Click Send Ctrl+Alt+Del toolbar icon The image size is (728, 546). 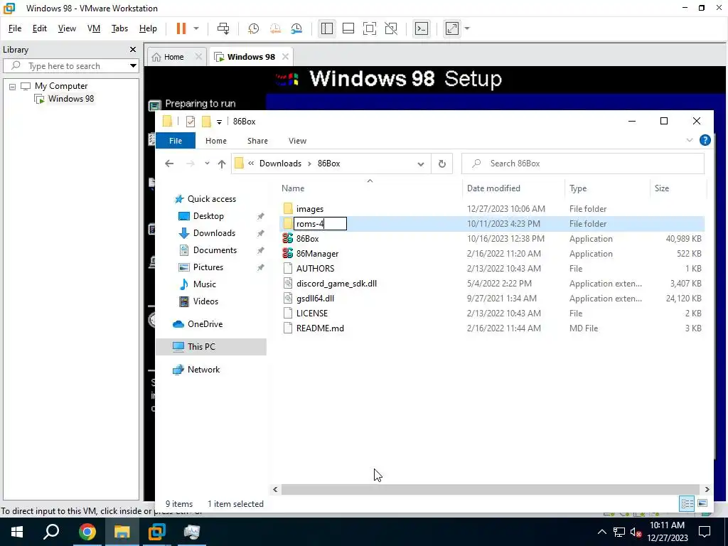(x=223, y=28)
